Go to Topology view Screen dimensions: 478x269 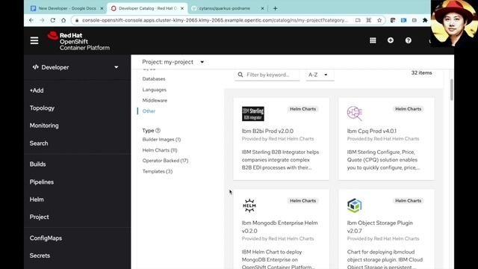tap(42, 108)
